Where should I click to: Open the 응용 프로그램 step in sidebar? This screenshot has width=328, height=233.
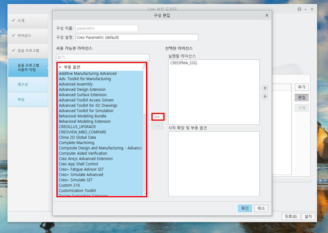[28, 51]
